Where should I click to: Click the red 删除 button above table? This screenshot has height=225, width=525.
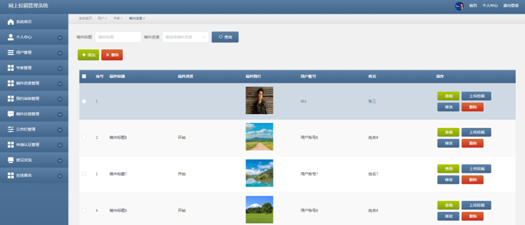point(112,55)
